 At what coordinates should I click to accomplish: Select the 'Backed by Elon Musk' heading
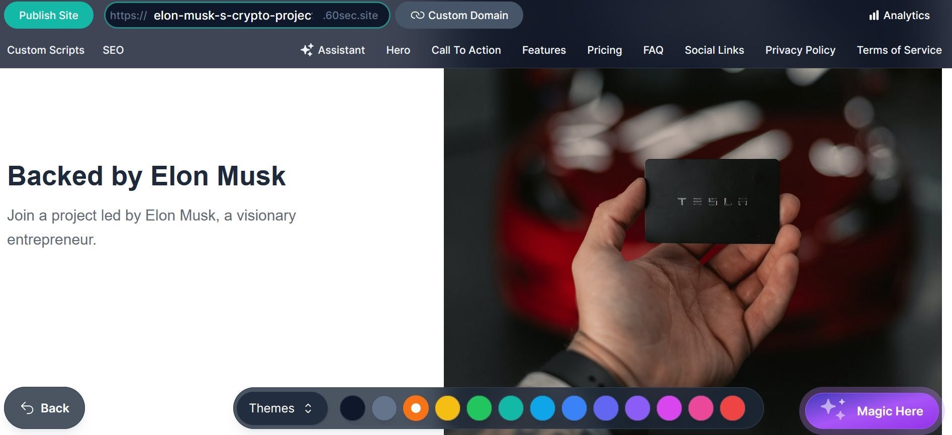click(x=146, y=176)
